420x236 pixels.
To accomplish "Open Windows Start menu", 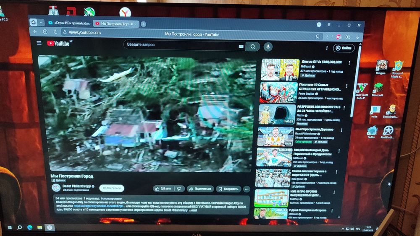I will point(10,228).
